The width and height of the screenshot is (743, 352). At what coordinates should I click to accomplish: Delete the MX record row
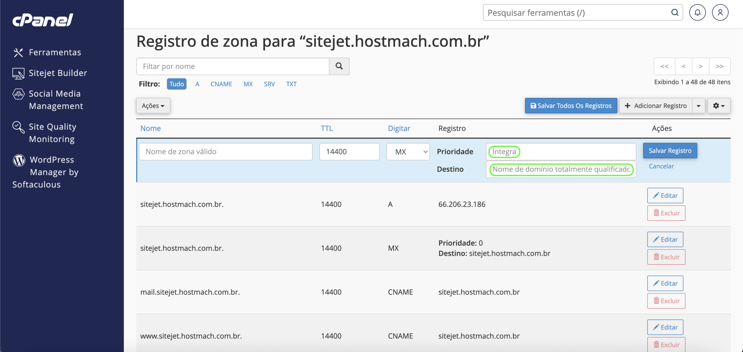point(666,257)
